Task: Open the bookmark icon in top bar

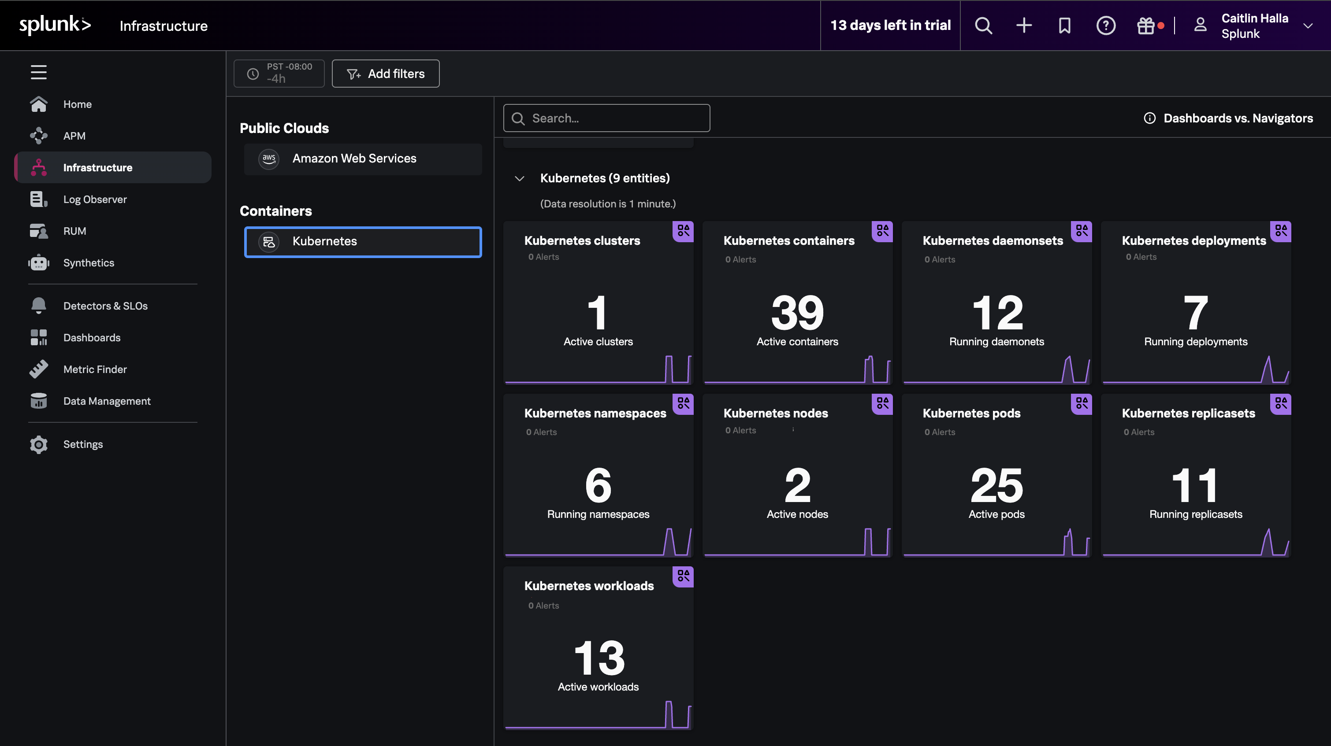Action: tap(1064, 25)
